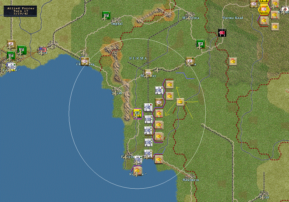Click the airfield icon just east of Mandalay
289x202 pixels.
(157, 70)
